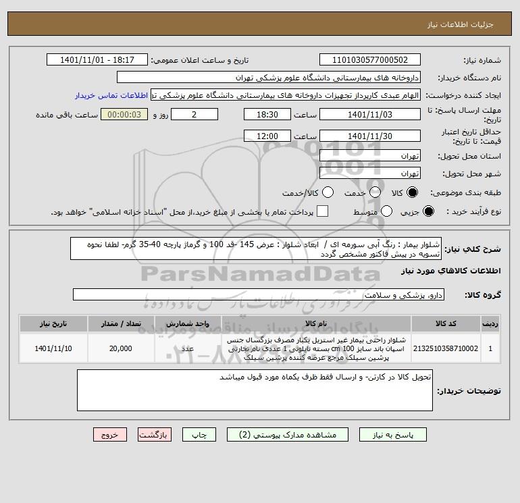The width and height of the screenshot is (520, 503).
Task: Click the جزئیات اطلاعات نیاز page title
Action: click(x=461, y=24)
